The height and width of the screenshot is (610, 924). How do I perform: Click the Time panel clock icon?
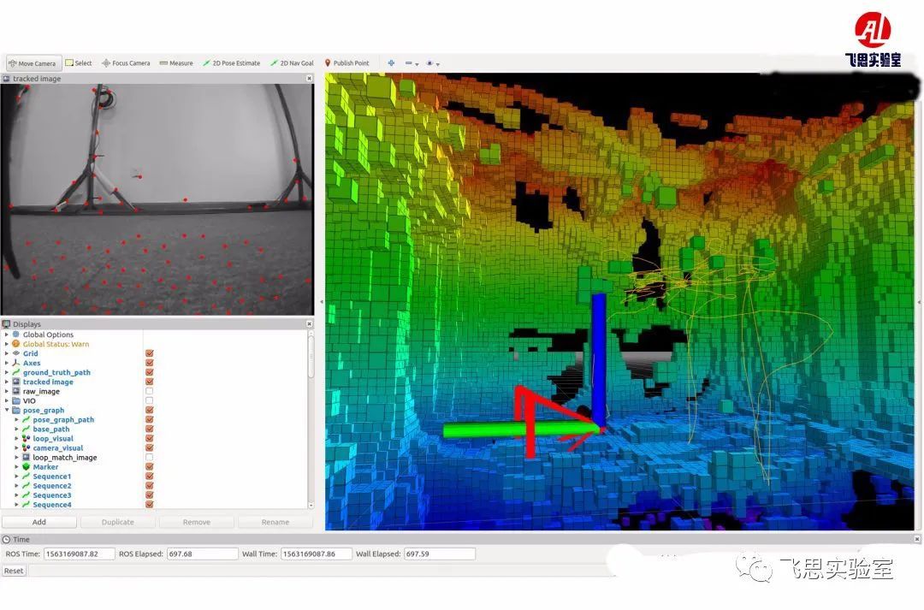(x=7, y=539)
